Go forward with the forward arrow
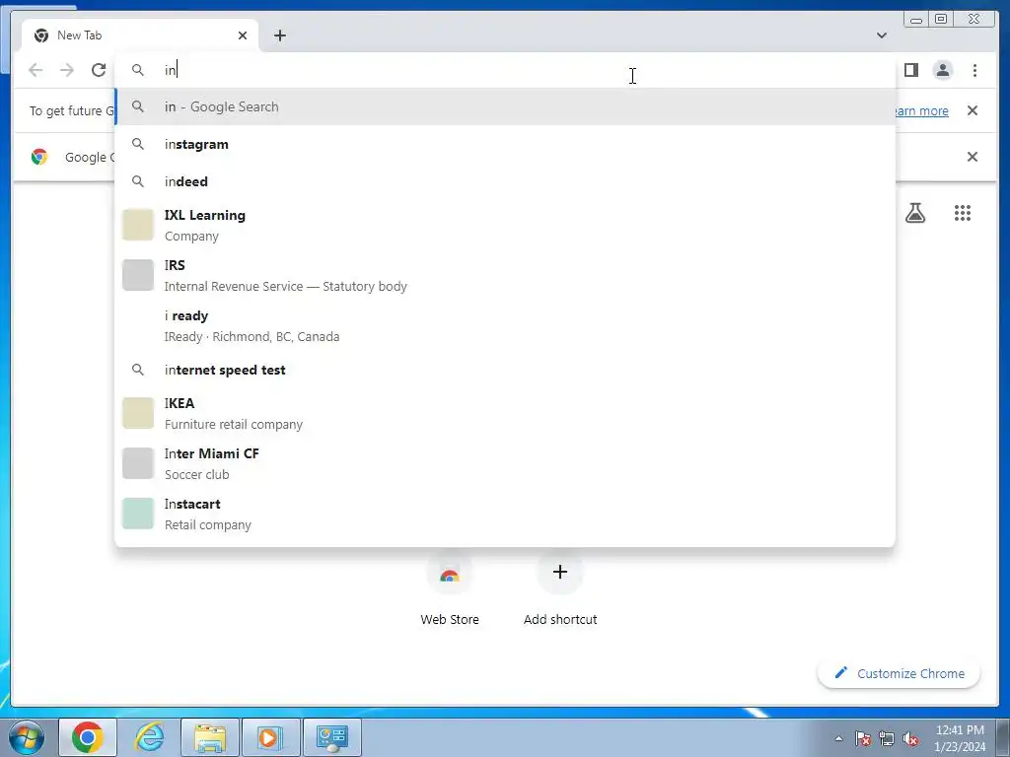1010x757 pixels. click(67, 70)
